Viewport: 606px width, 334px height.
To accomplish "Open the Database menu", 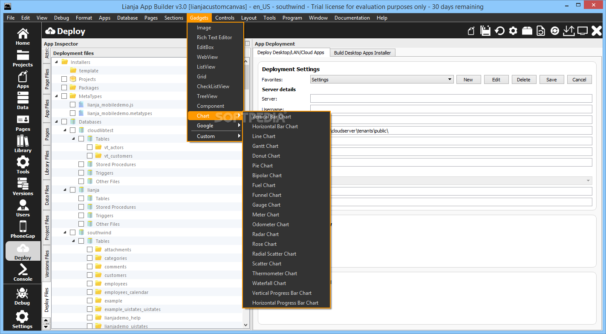I will (127, 18).
